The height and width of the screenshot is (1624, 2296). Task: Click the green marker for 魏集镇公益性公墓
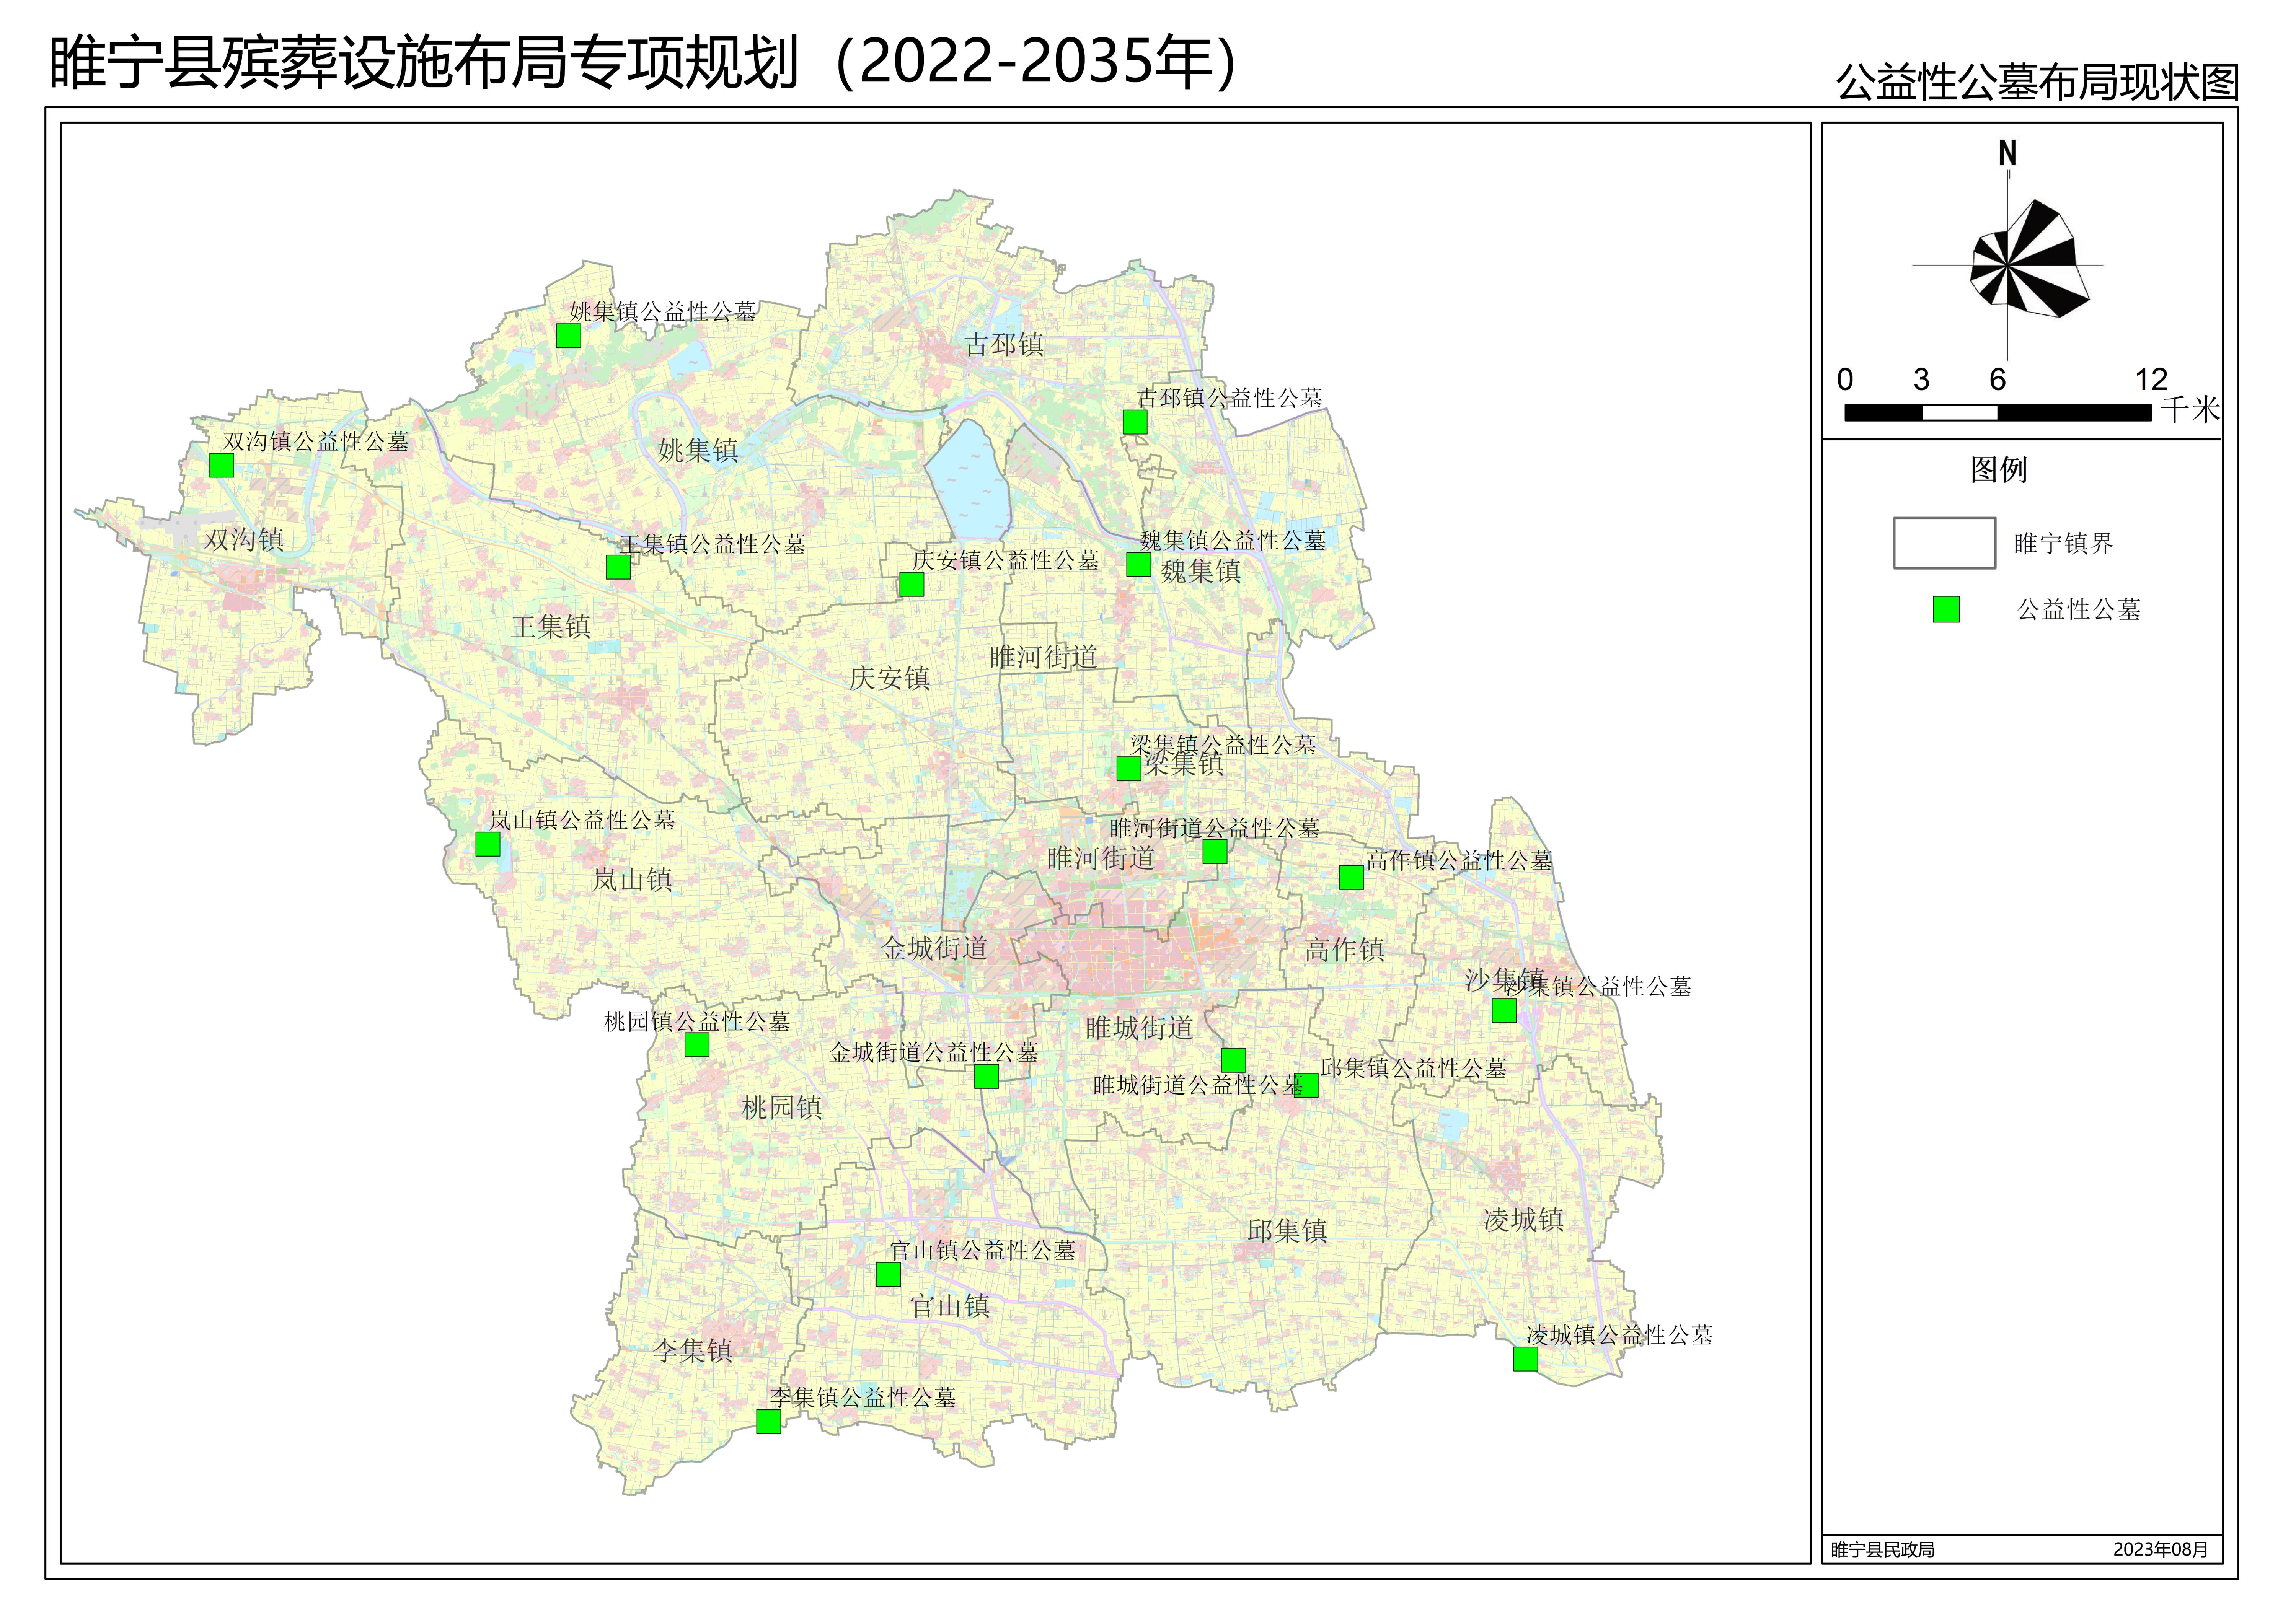pyautogui.click(x=1138, y=565)
